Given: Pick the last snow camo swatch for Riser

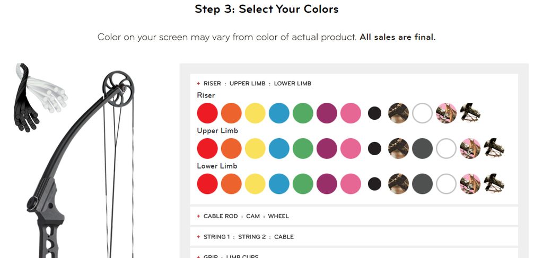Looking at the screenshot, I should tap(470, 113).
